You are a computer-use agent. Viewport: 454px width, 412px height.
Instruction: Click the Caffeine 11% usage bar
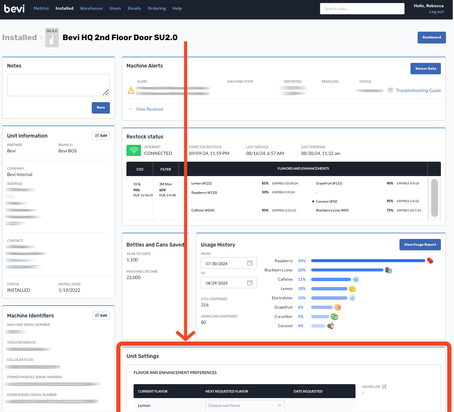pyautogui.click(x=331, y=279)
